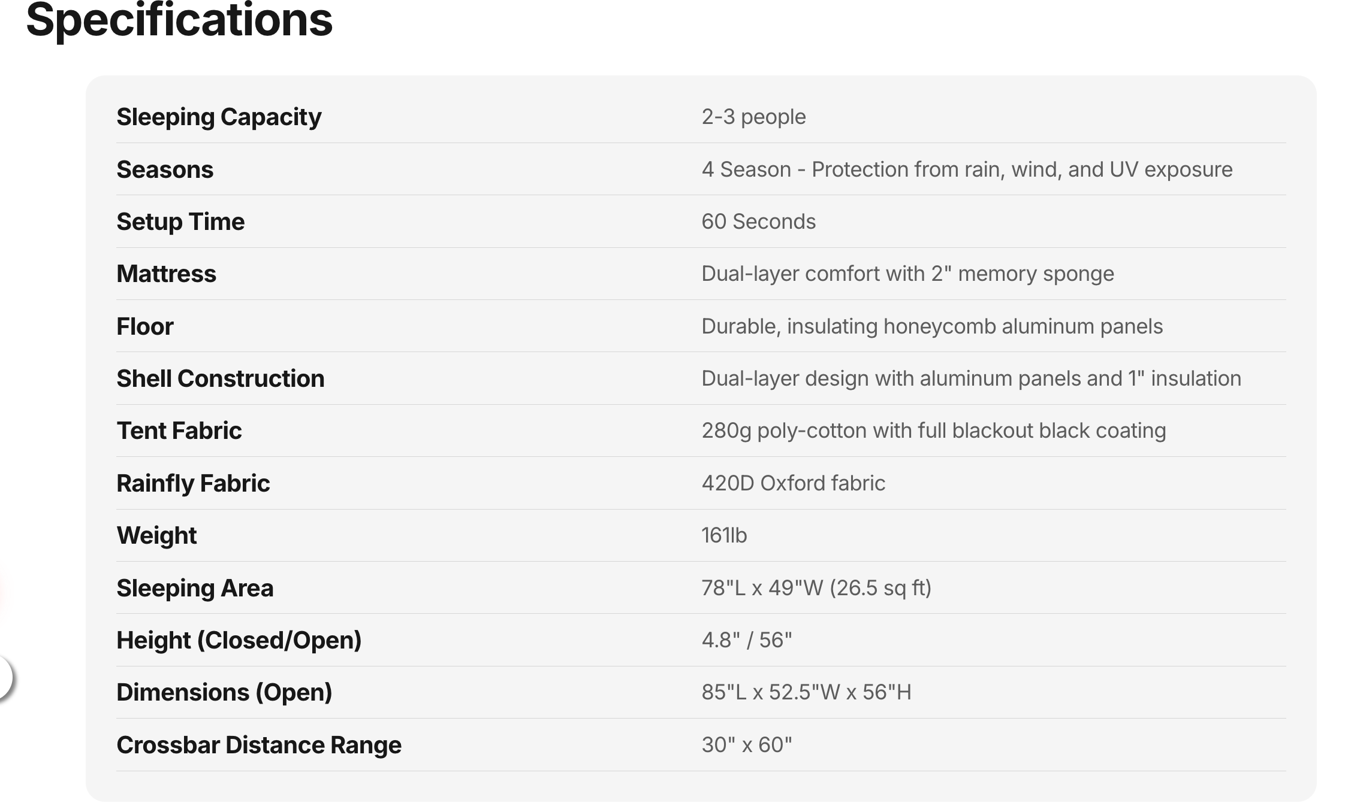Image resolution: width=1345 pixels, height=806 pixels.
Task: Click the memory sponge mattress description
Action: 907,274
